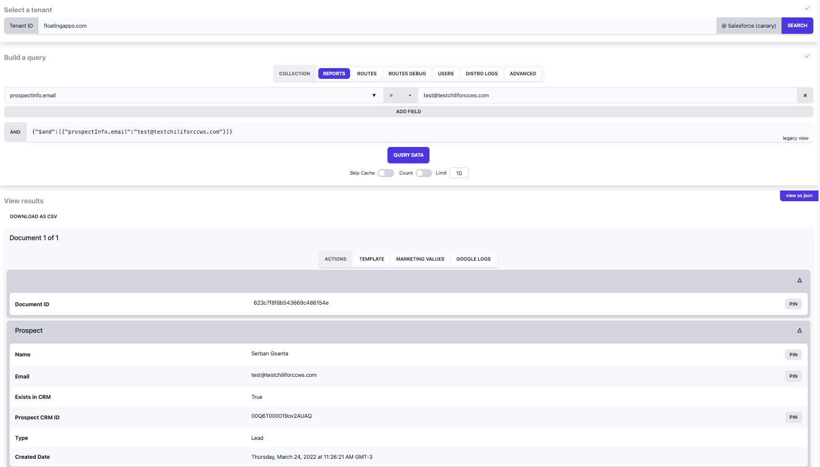Viewport: 820px width, 467px height.
Task: Pin the Email row
Action: pos(793,376)
